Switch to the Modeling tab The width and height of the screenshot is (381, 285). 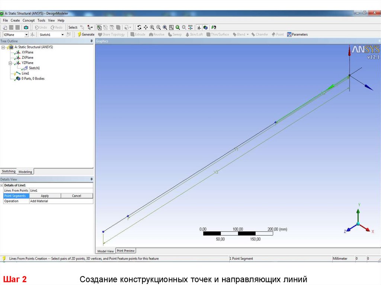click(x=25, y=172)
